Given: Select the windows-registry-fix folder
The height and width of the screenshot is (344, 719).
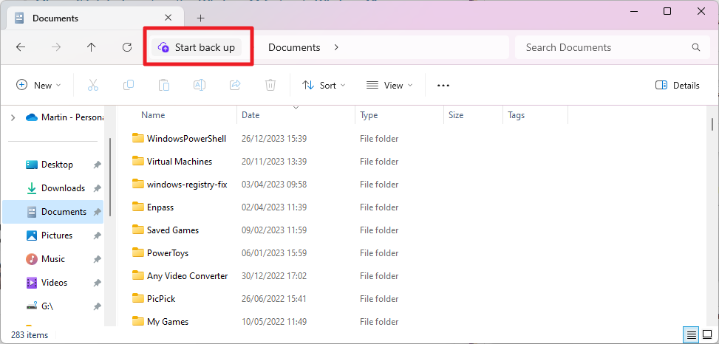Looking at the screenshot, I should coord(187,184).
